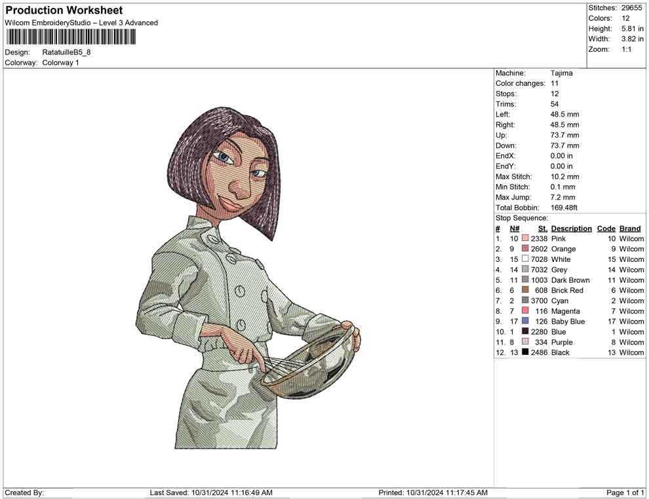The width and height of the screenshot is (649, 499).
Task: Click the Wilcom EmbroideryStudio subtitle
Action: point(81,23)
